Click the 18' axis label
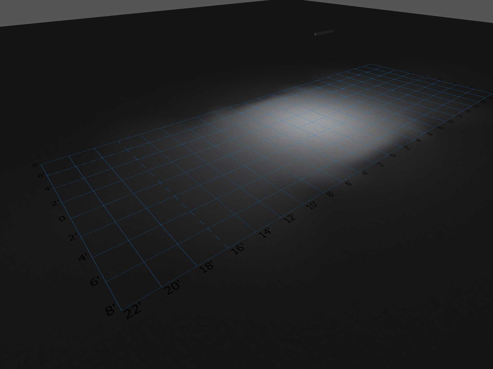 [x=207, y=266]
